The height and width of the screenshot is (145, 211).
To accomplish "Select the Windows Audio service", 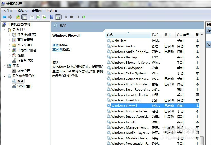I will click(153, 46).
